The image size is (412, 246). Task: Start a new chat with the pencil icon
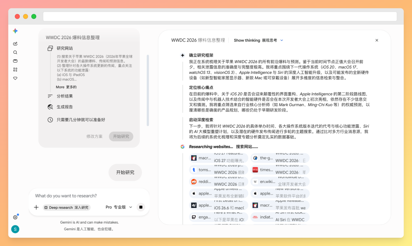(15, 44)
